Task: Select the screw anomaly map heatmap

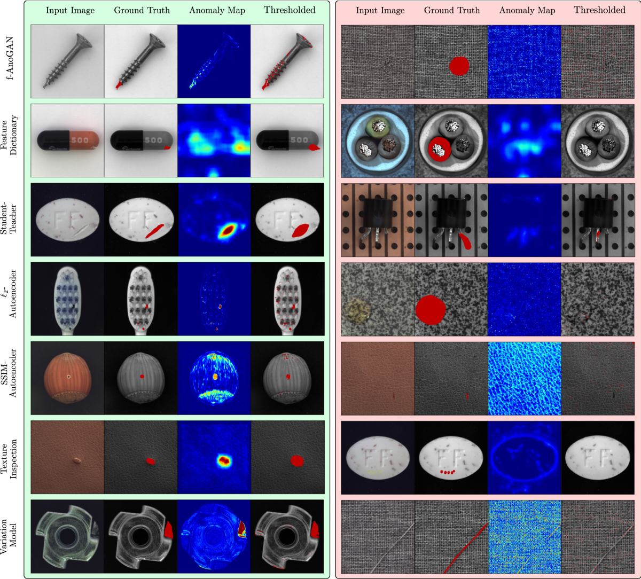Action: tap(214, 61)
